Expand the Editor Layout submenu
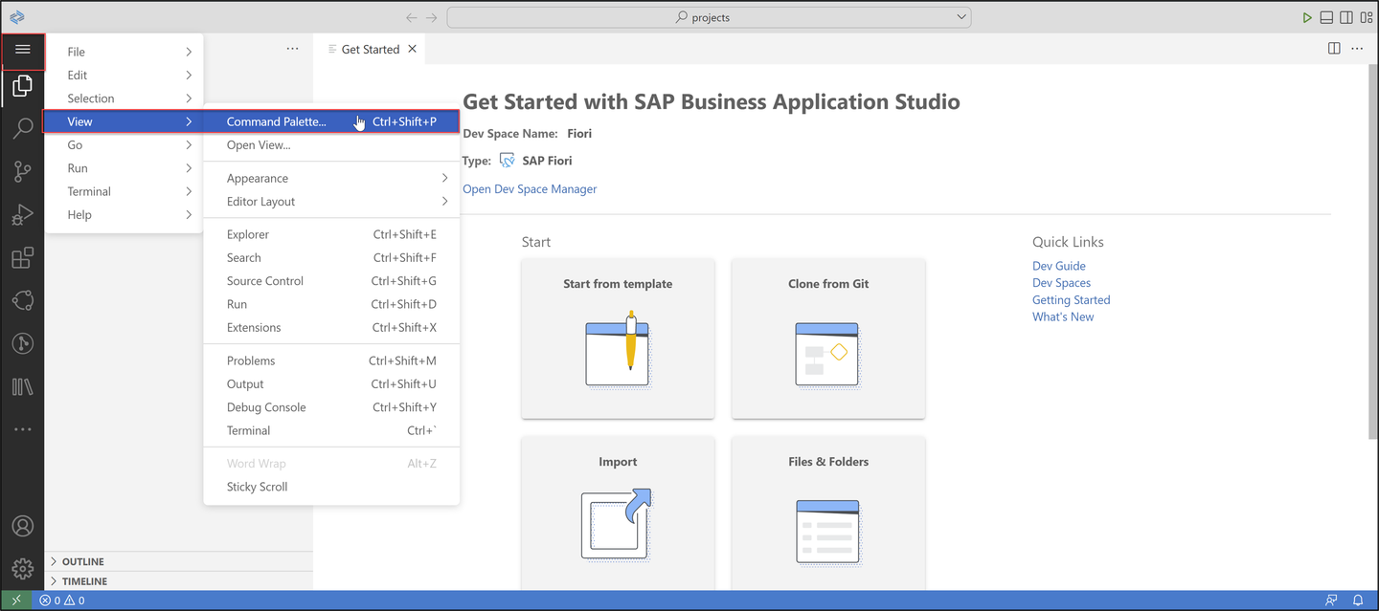This screenshot has width=1379, height=611. (331, 202)
